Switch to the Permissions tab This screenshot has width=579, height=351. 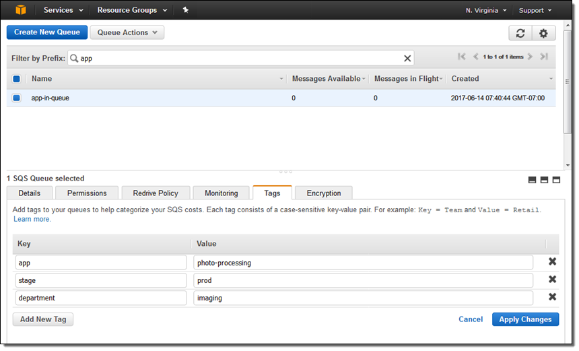click(87, 193)
